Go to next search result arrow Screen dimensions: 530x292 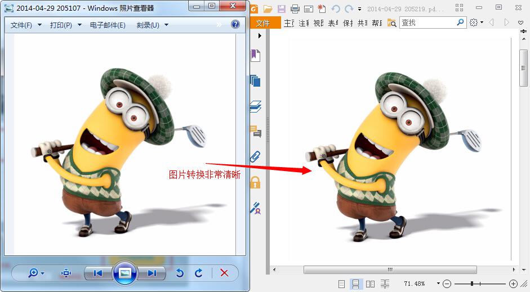506,23
